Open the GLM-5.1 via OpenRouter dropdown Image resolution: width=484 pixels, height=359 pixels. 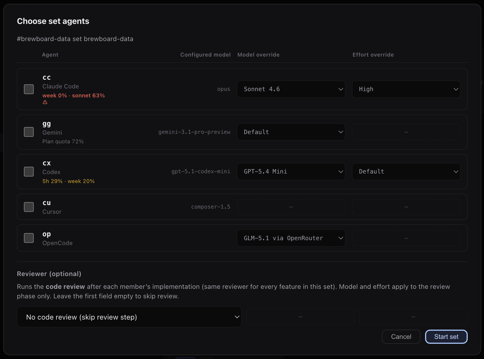click(291, 238)
